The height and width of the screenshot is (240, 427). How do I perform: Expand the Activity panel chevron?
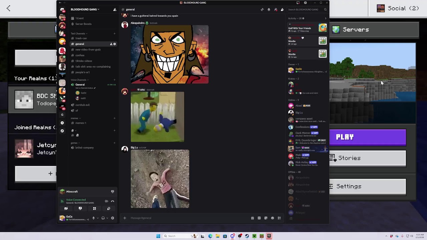[326, 18]
